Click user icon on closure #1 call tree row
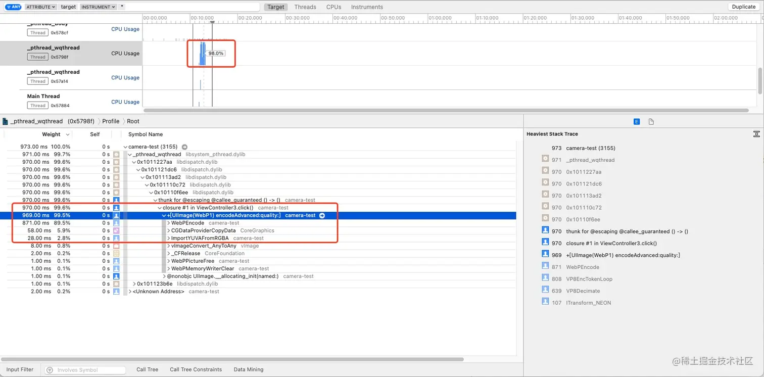 click(x=116, y=208)
